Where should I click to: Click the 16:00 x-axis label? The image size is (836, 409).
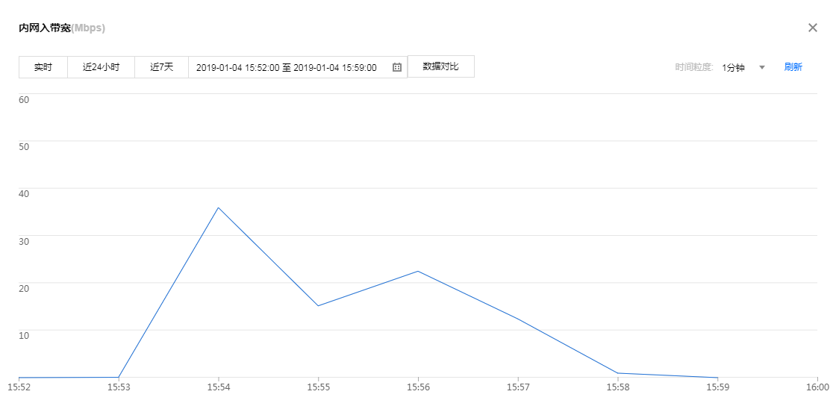[x=817, y=387]
